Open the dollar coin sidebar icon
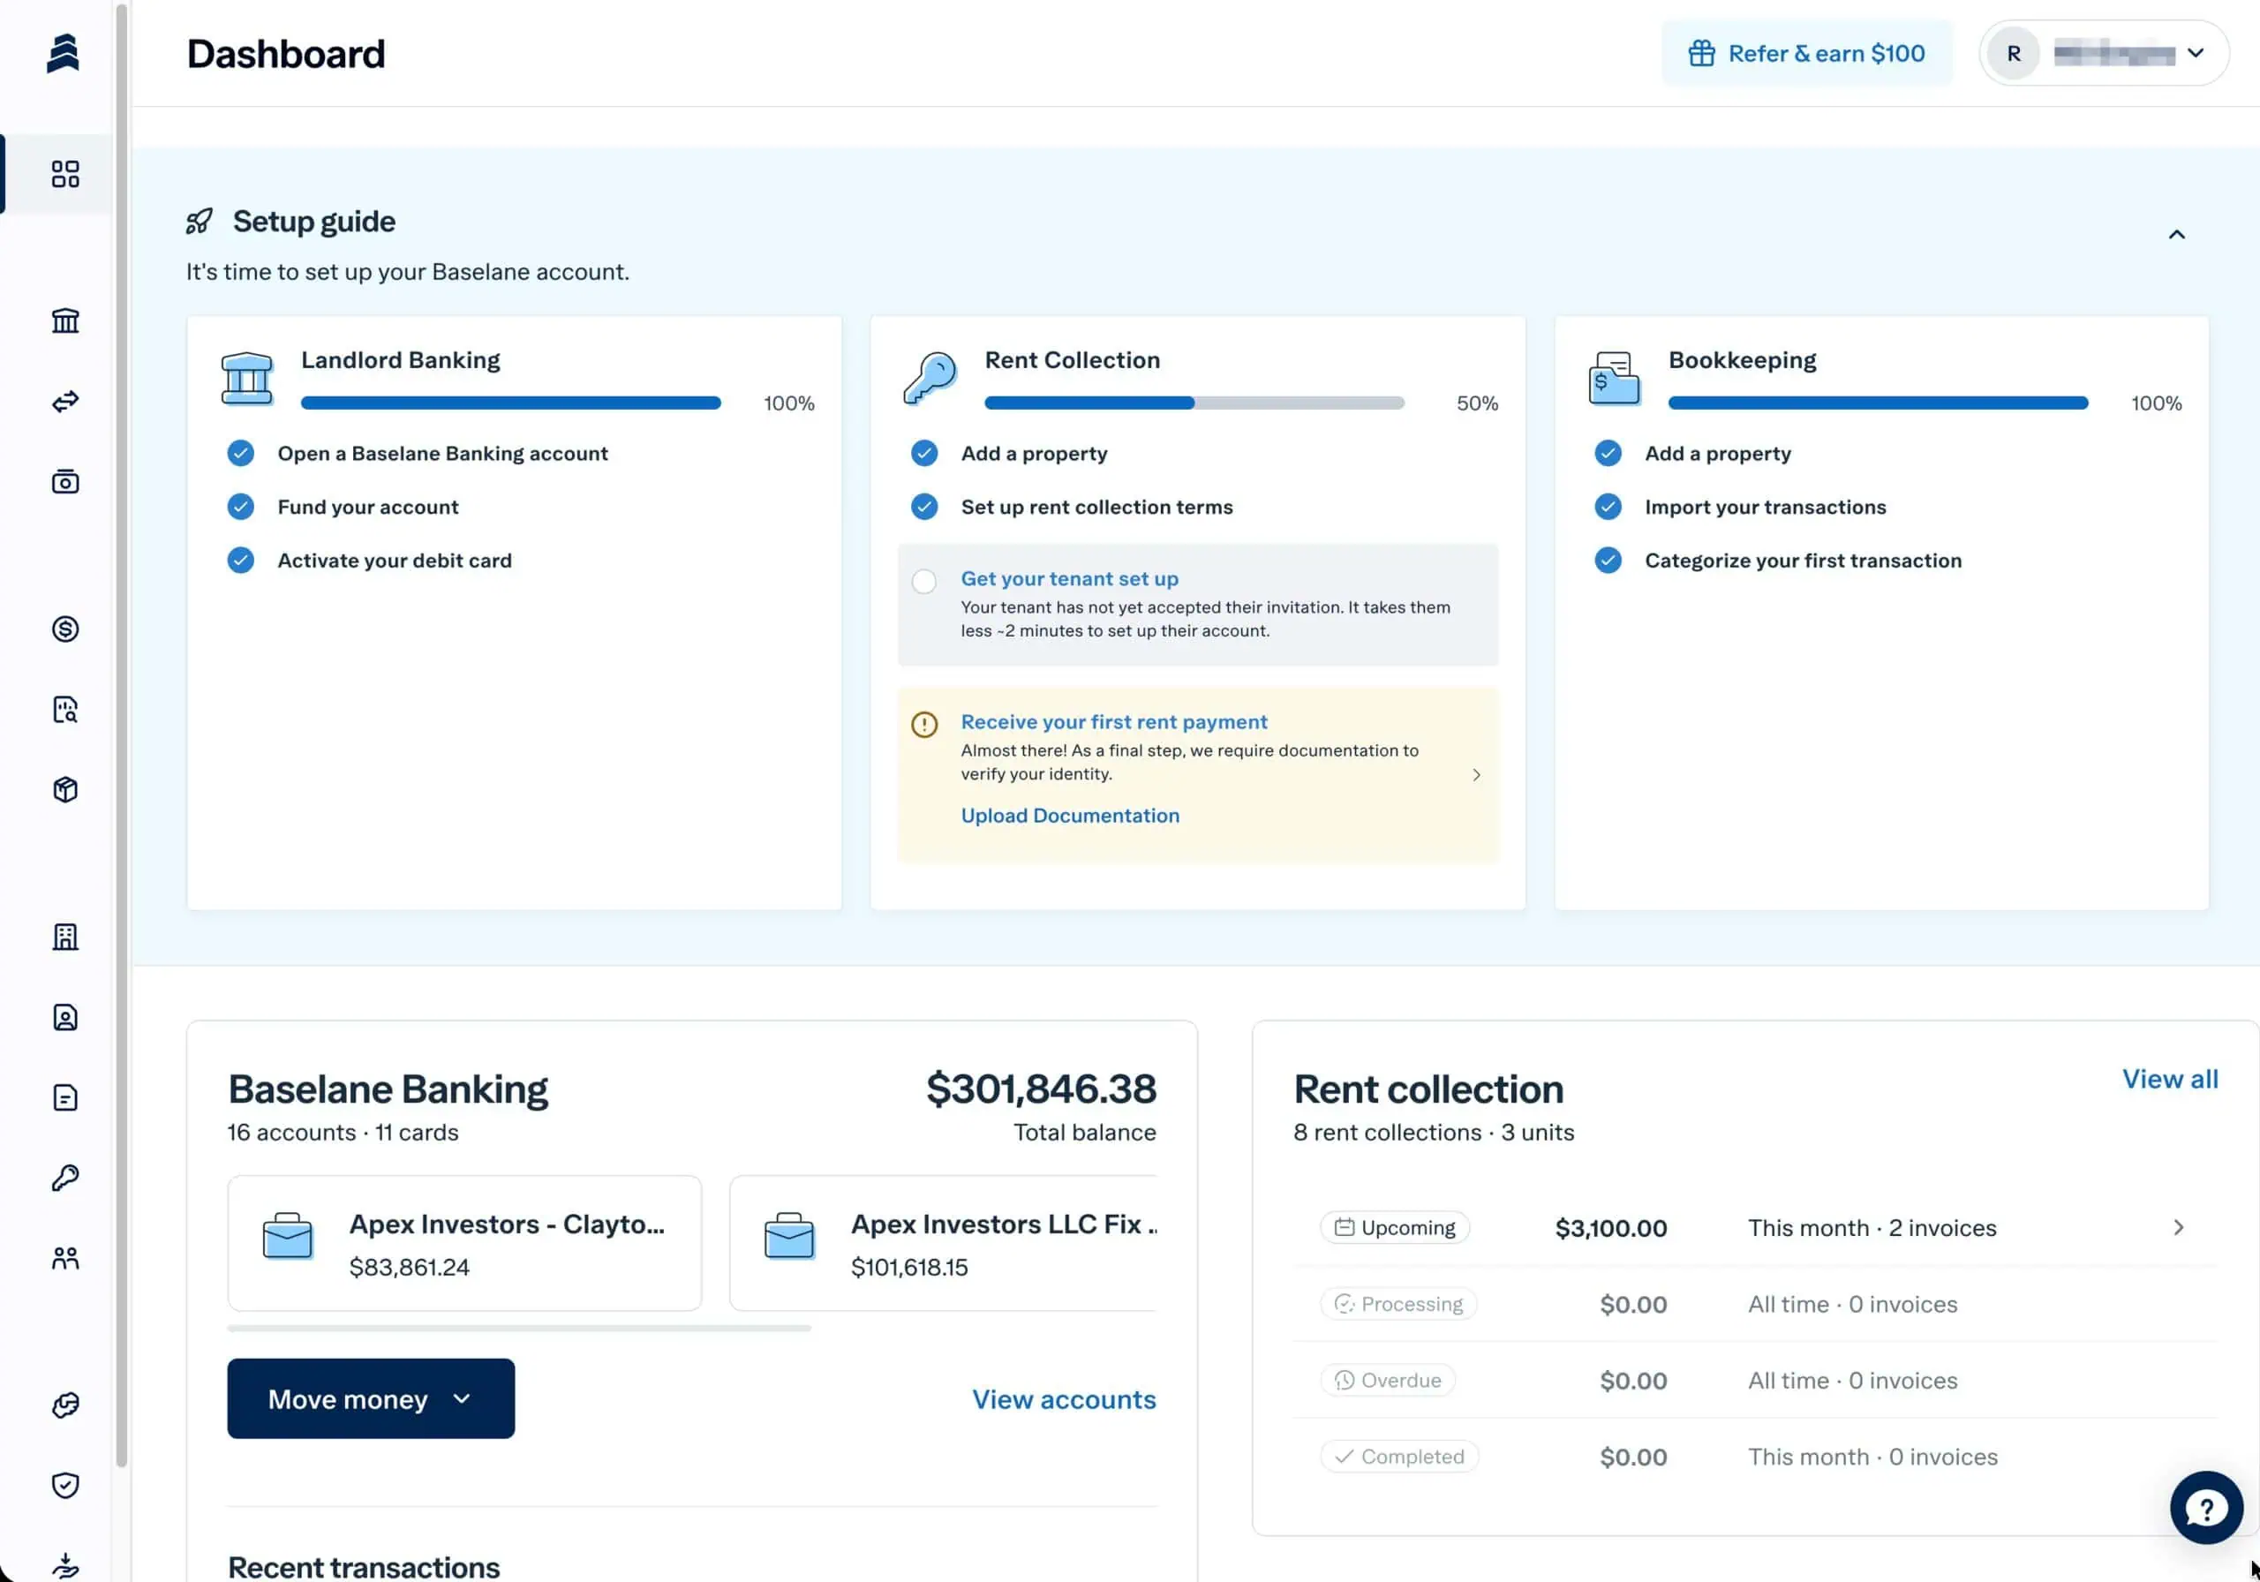2260x1582 pixels. click(65, 629)
